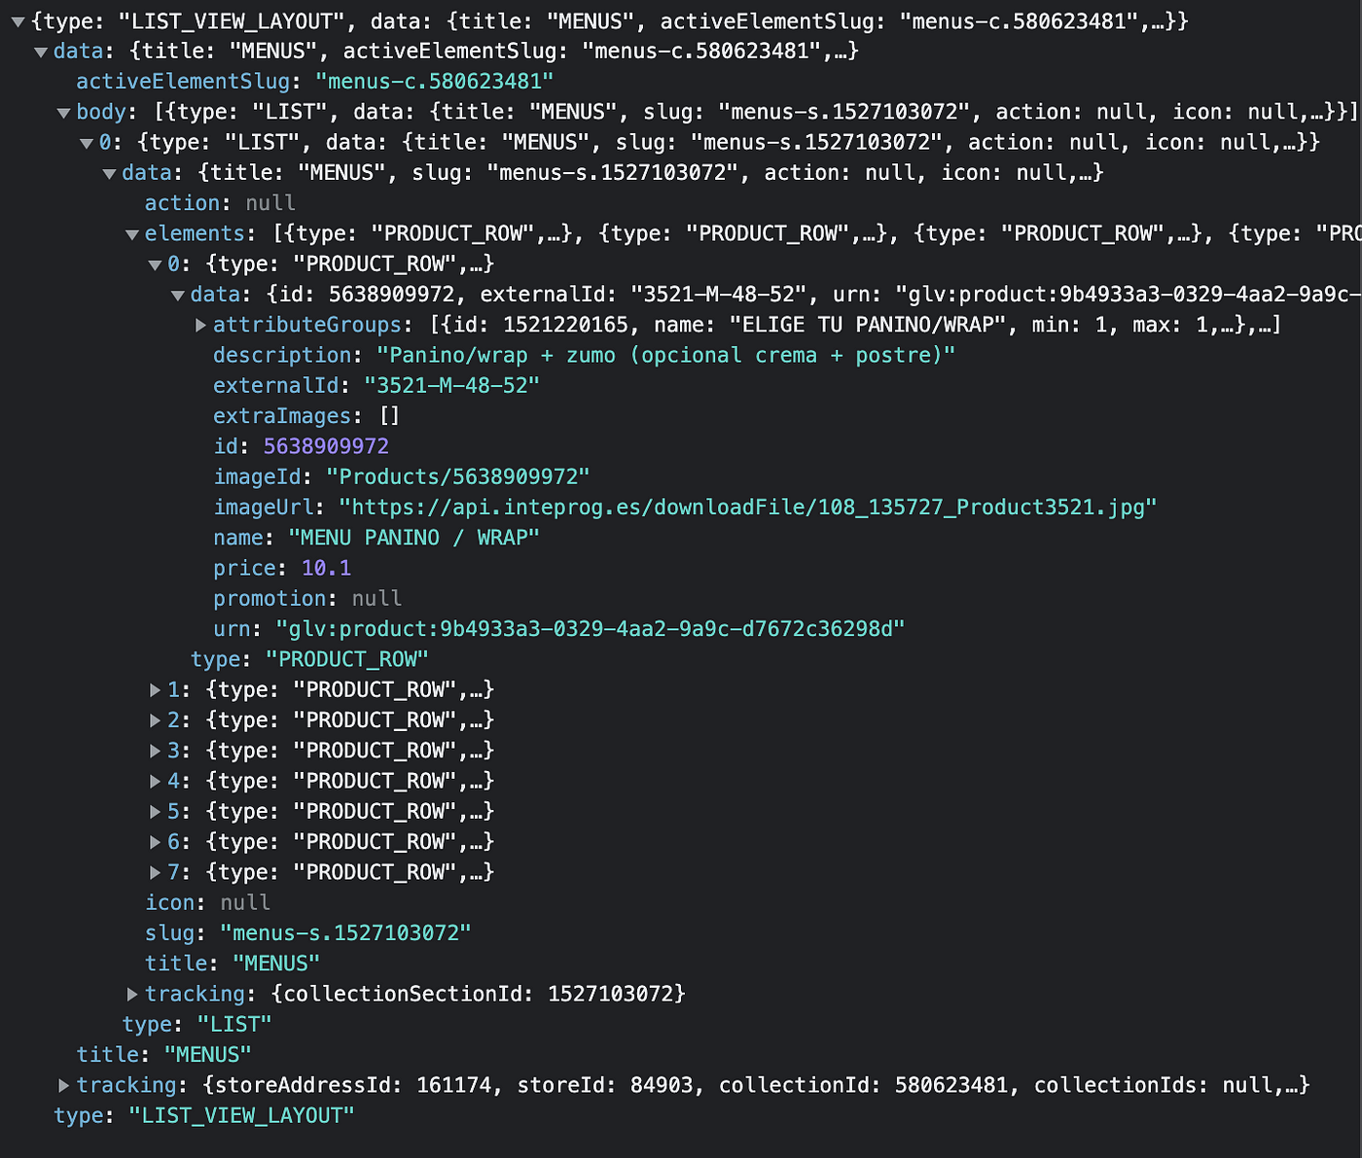This screenshot has height=1158, width=1362.
Task: Collapse the body array
Action: [62, 112]
